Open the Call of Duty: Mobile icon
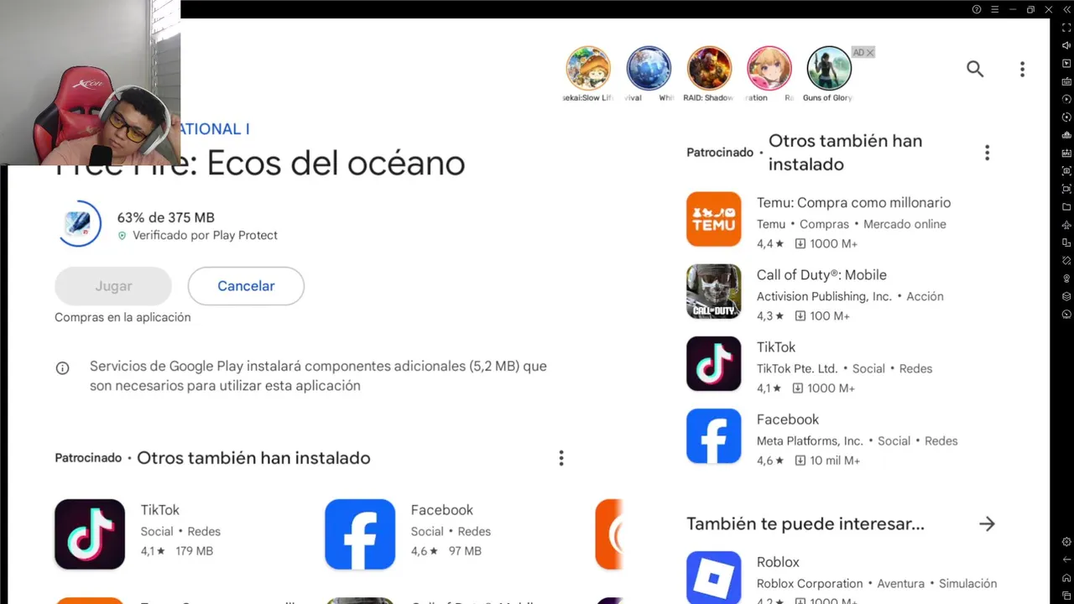The width and height of the screenshot is (1074, 604). [x=714, y=292]
